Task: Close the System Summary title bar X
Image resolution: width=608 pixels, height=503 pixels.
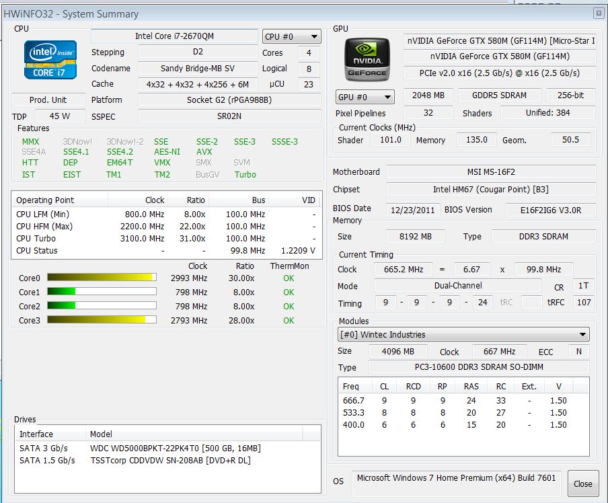Action: coord(599,13)
